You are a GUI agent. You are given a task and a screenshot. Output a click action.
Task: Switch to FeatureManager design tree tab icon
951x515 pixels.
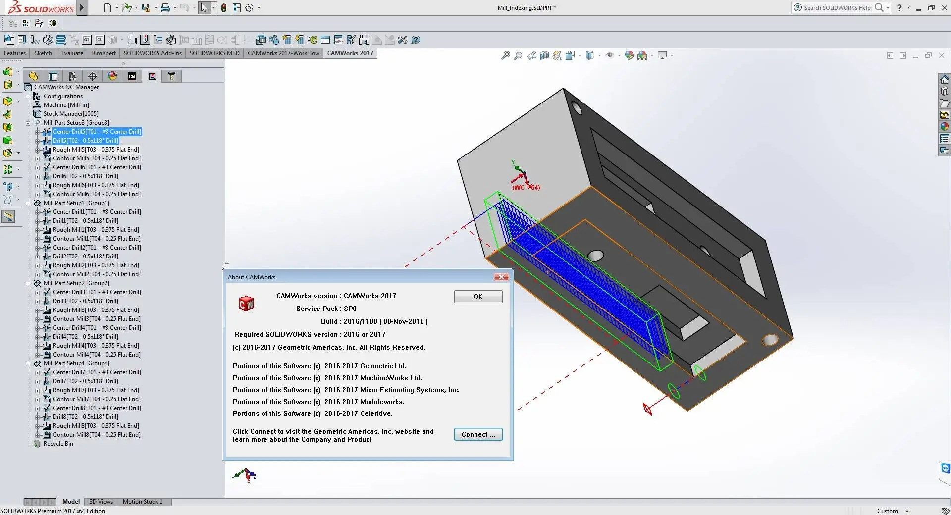[33, 76]
